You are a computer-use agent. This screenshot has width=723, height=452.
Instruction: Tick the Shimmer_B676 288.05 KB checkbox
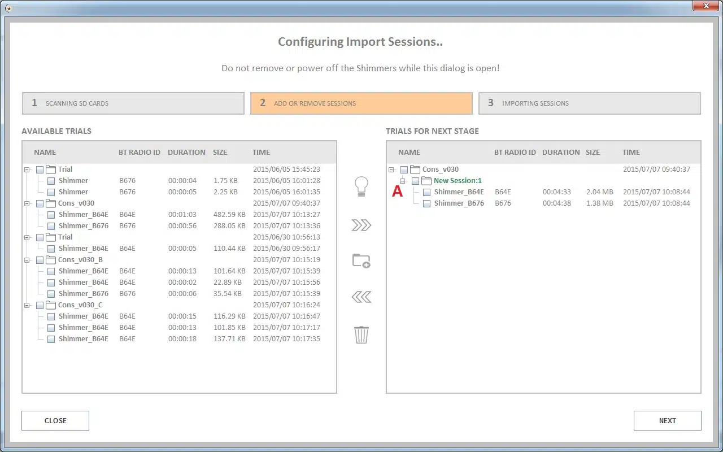pos(51,226)
